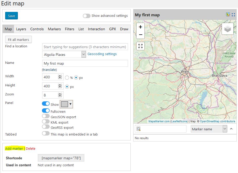Image resolution: width=238 pixels, height=173 pixels.
Task: Enable KML export switch
Action: (x=46, y=121)
